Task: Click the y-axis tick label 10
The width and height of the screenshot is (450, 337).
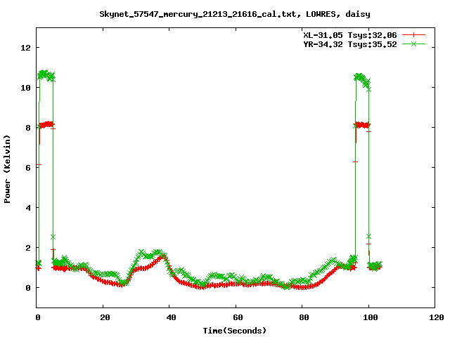Action: [x=25, y=88]
